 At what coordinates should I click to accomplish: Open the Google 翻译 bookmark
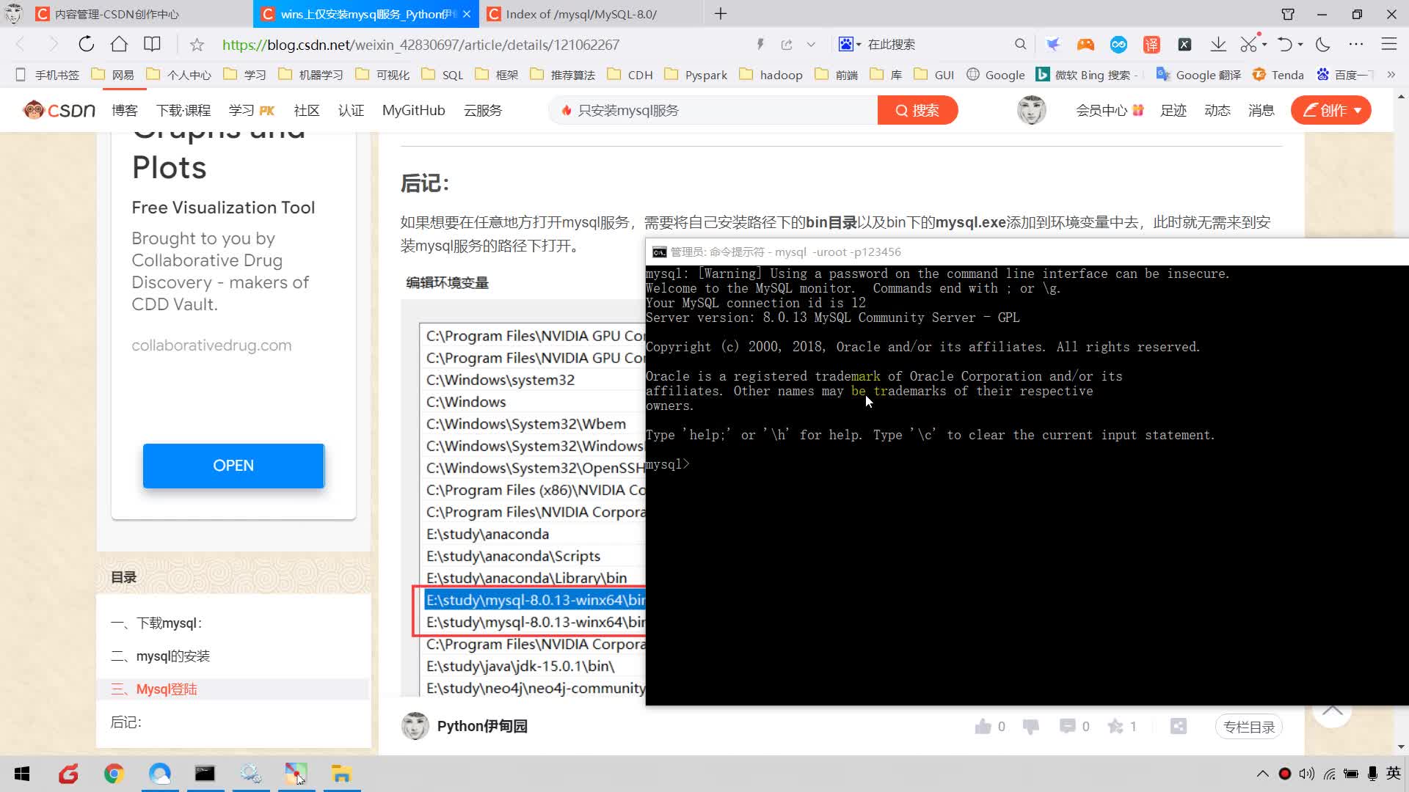click(x=1198, y=75)
